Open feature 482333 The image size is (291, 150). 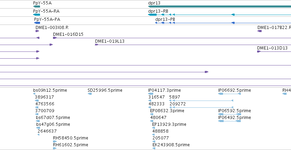pyautogui.click(x=157, y=104)
